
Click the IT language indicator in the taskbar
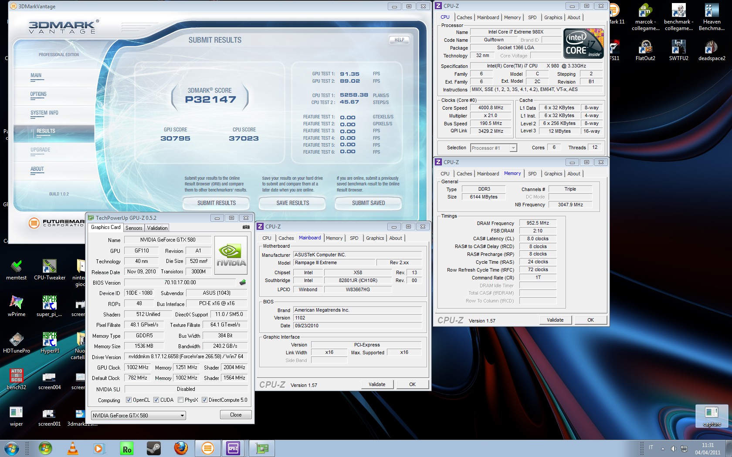pyautogui.click(x=651, y=447)
